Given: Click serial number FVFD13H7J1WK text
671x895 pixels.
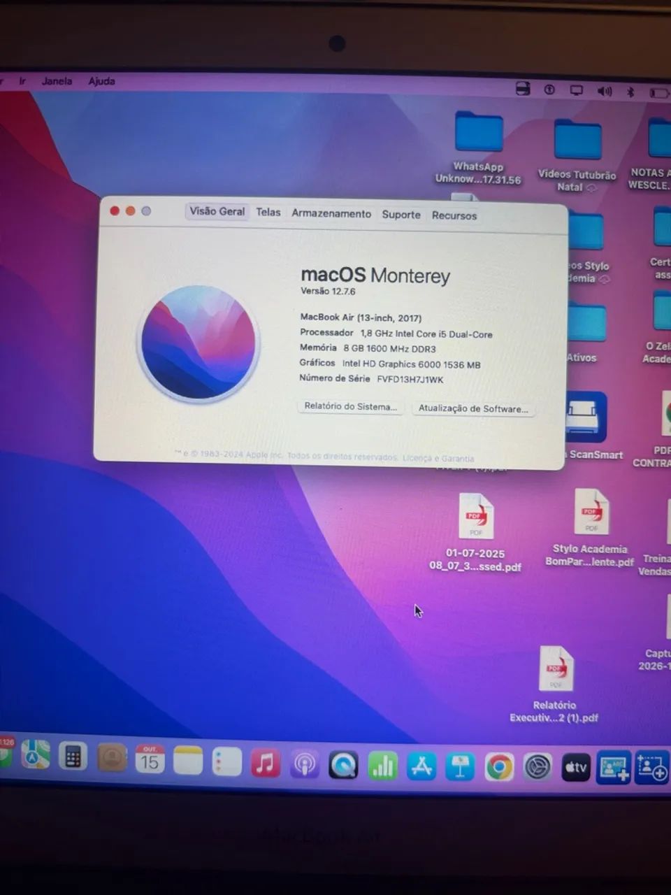Looking at the screenshot, I should pos(410,380).
